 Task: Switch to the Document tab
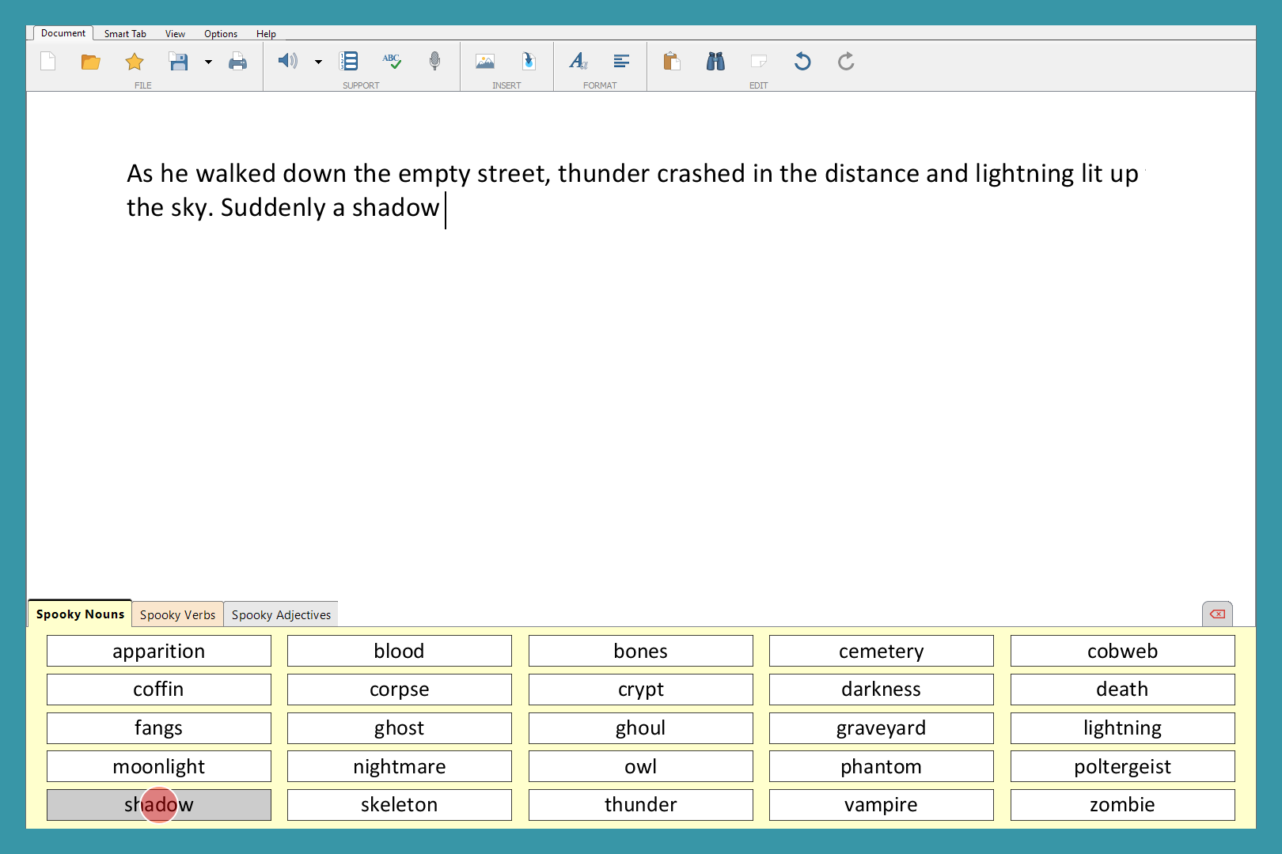[63, 33]
